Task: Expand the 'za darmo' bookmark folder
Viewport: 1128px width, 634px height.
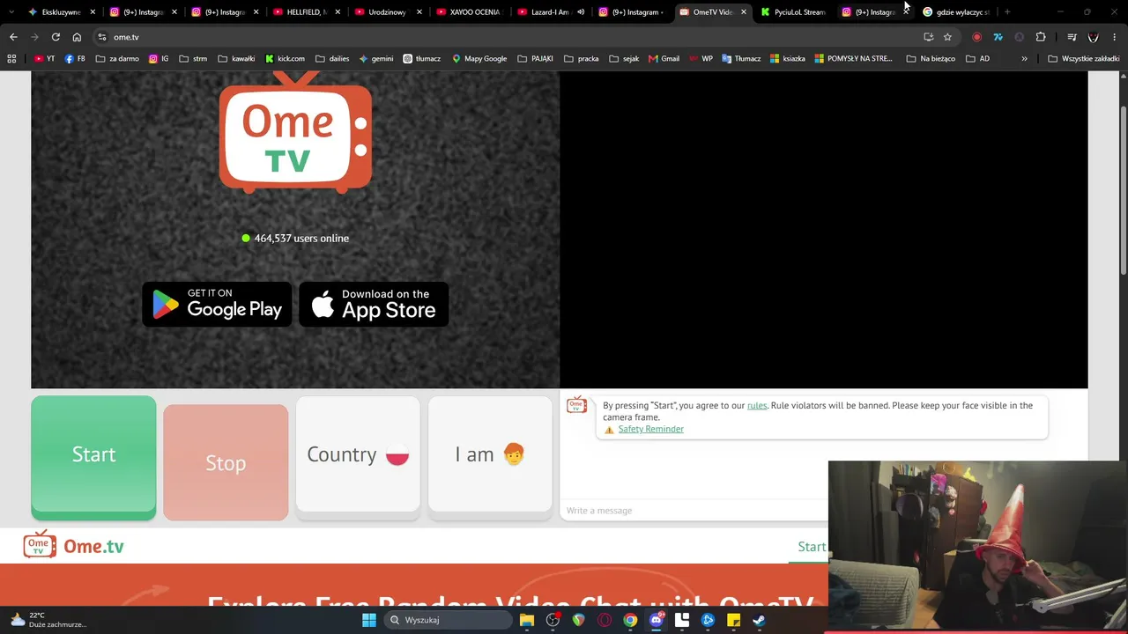Action: [117, 59]
